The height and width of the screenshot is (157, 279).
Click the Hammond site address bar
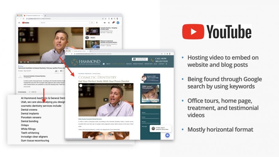pos(117,54)
